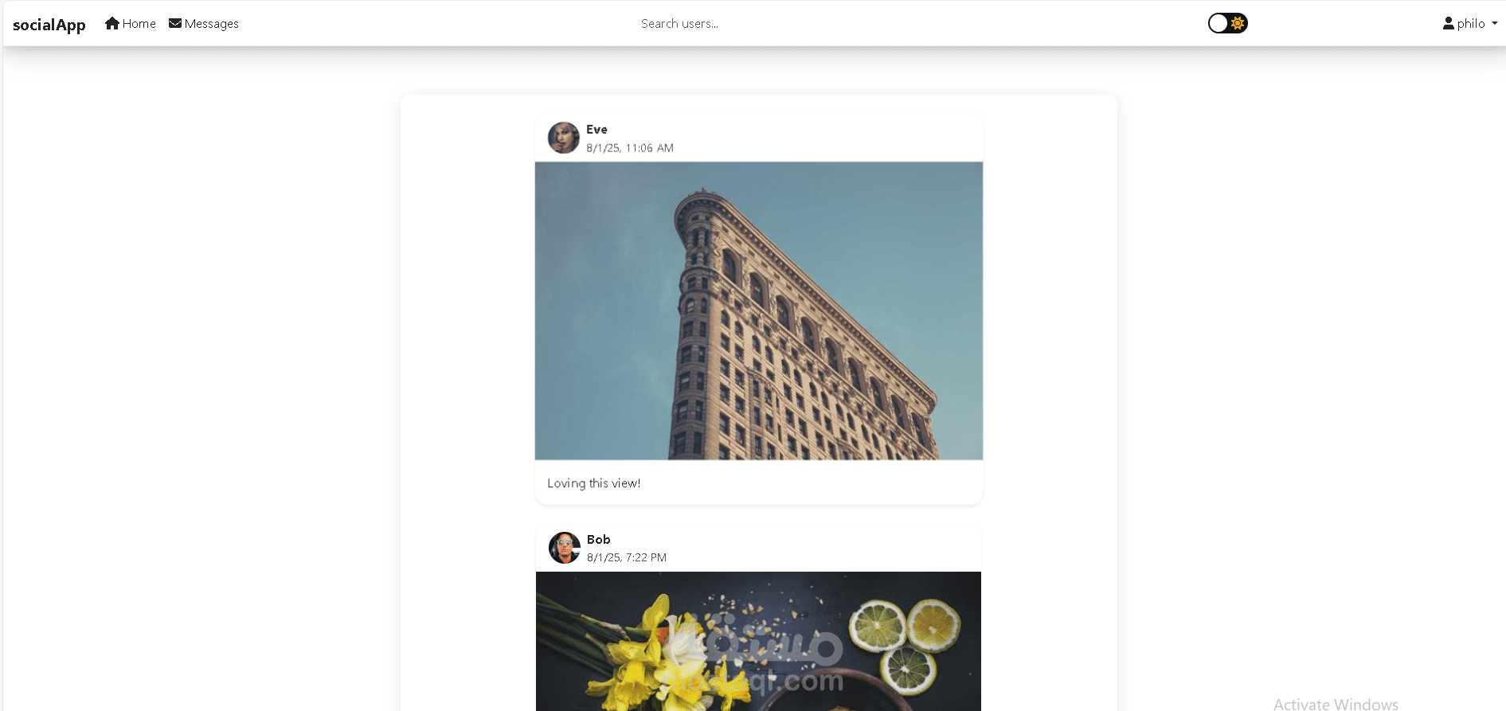Click the Messages envelope icon
Viewport: 1506px width, 711px height.
coord(175,23)
